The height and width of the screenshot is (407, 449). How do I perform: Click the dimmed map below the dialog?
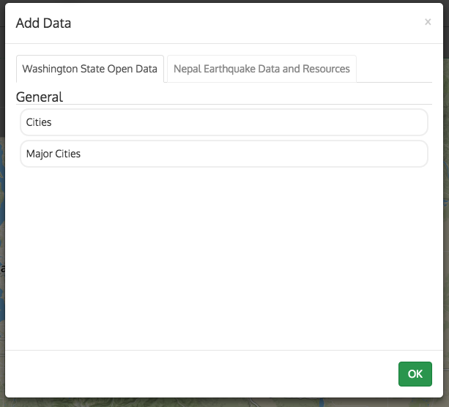(x=220, y=403)
